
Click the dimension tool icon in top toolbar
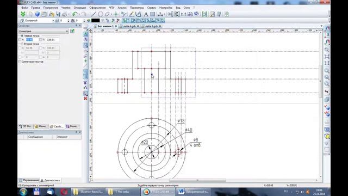click(160, 14)
